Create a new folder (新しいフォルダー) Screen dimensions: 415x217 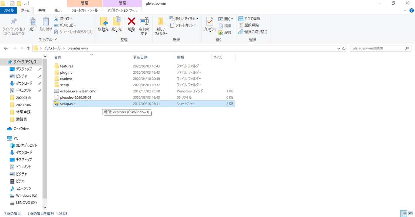click(161, 26)
